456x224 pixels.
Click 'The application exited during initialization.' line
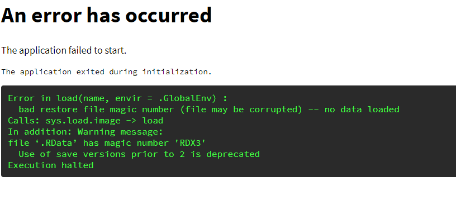106,72
